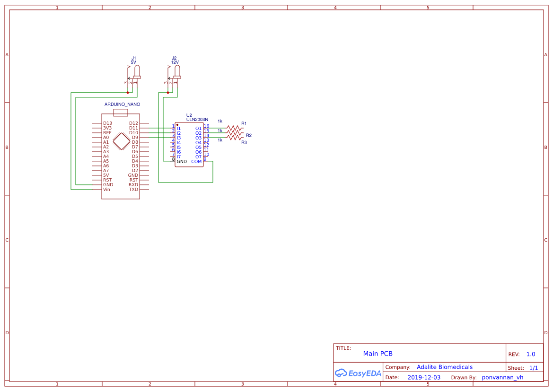
Task: Click the ARDUINO_NANO name label
Action: coord(122,104)
